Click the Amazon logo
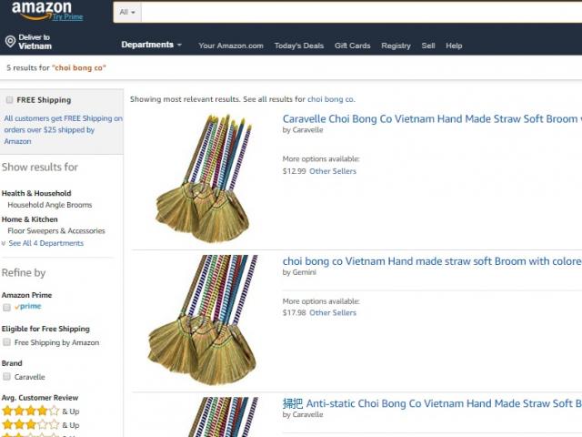 [41, 10]
